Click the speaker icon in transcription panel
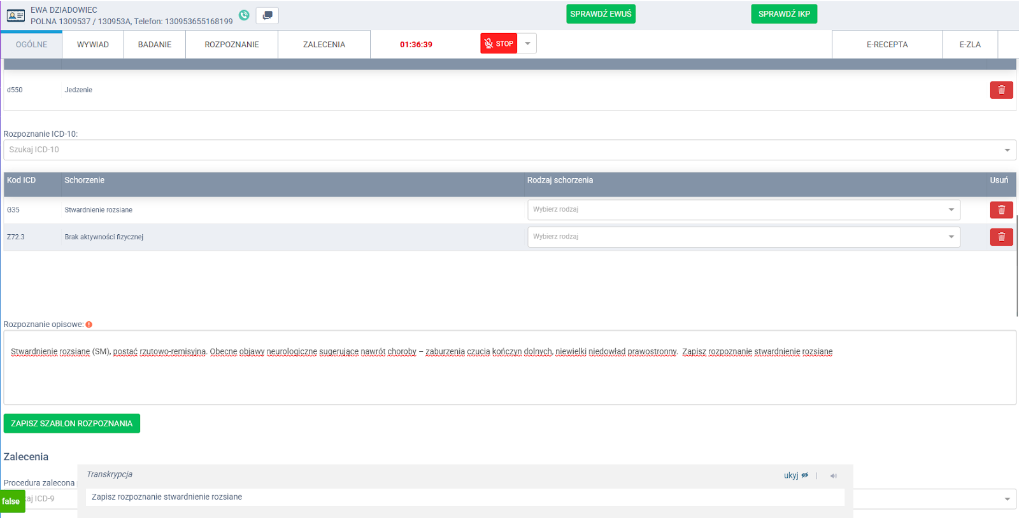Image resolution: width=1019 pixels, height=518 pixels. [x=833, y=476]
